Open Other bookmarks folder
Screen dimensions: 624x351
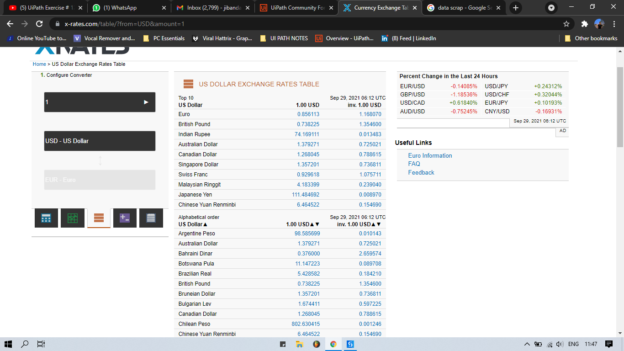591,38
